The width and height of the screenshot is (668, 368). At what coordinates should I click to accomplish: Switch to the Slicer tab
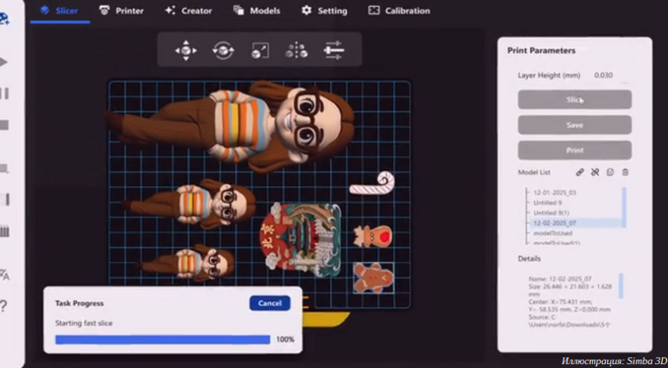pos(60,11)
